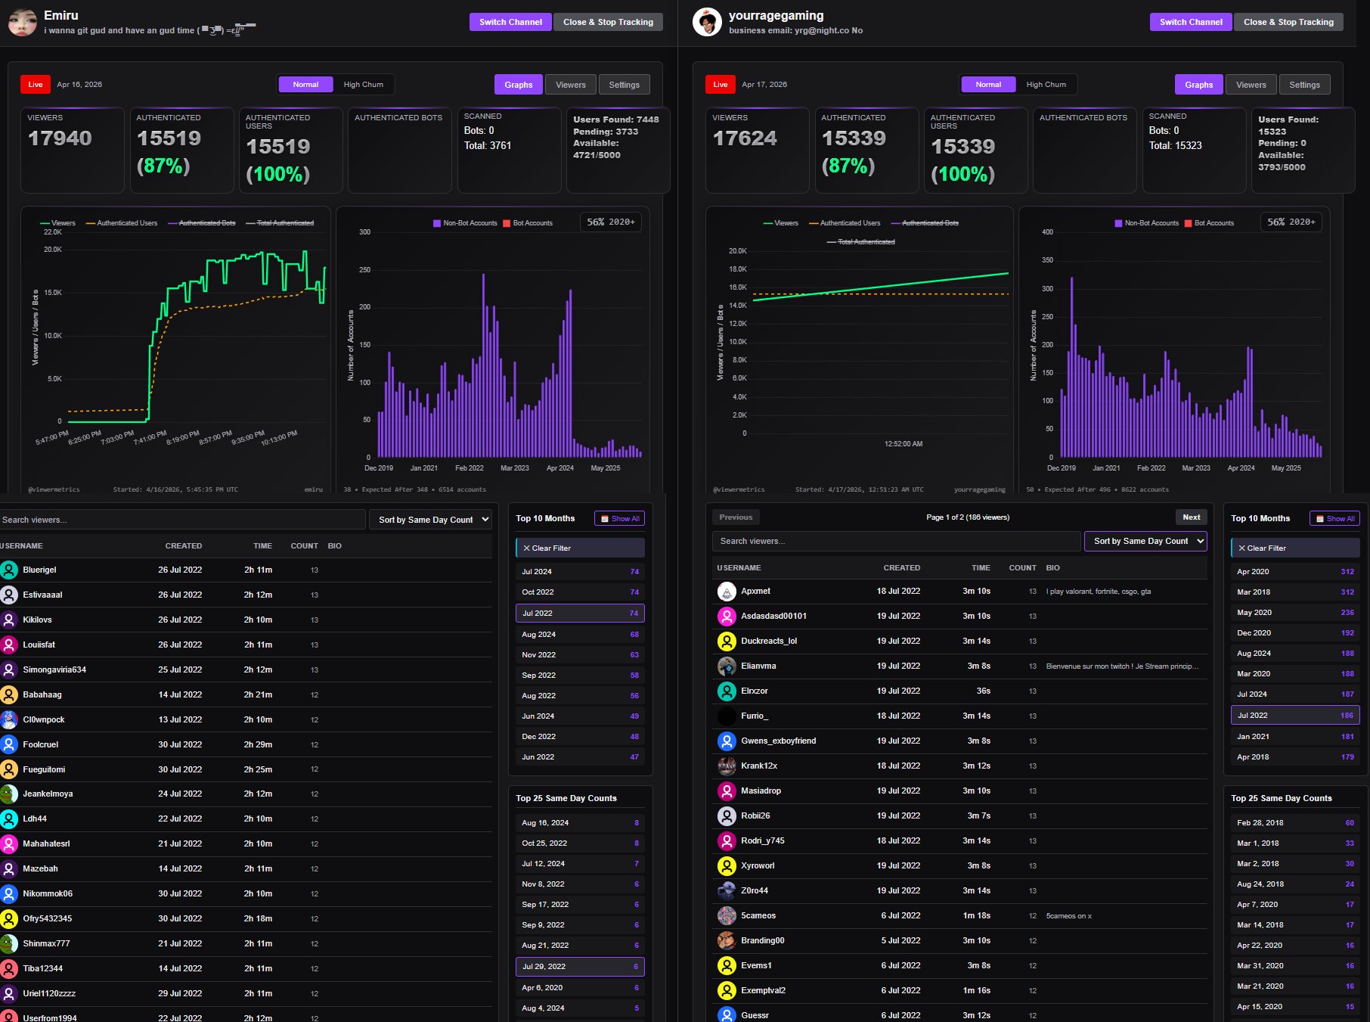This screenshot has width=1370, height=1022.
Task: Click yourragegaming's channel avatar
Action: pyautogui.click(x=707, y=22)
